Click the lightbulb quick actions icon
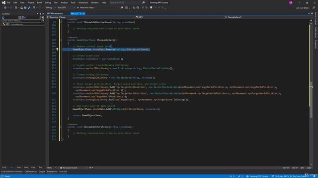 click(x=58, y=49)
